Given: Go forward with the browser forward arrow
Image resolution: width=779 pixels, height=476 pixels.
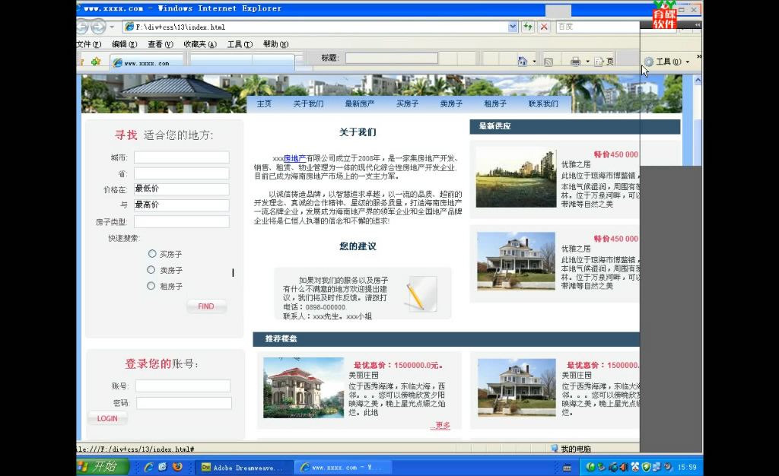Looking at the screenshot, I should point(98,27).
